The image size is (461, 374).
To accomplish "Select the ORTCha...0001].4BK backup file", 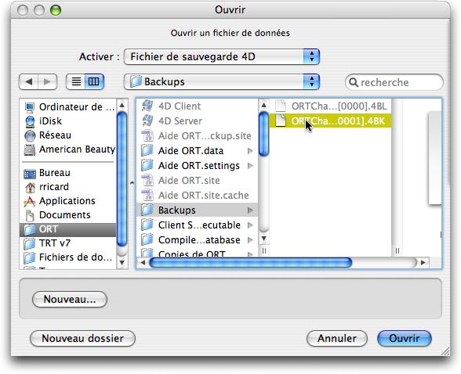I will coord(331,120).
